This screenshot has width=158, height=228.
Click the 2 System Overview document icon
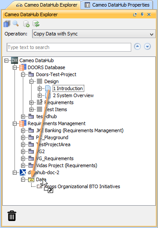(x=48, y=95)
